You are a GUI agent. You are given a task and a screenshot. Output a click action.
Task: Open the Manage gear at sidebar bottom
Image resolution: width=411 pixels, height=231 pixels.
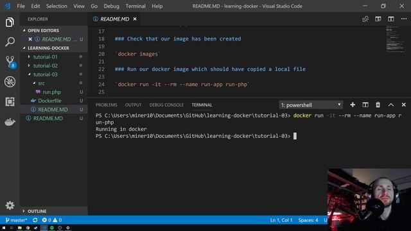(x=10, y=205)
